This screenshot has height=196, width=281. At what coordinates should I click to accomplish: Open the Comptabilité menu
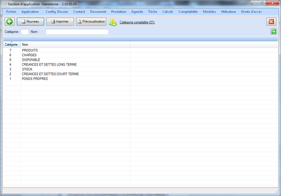point(188,11)
